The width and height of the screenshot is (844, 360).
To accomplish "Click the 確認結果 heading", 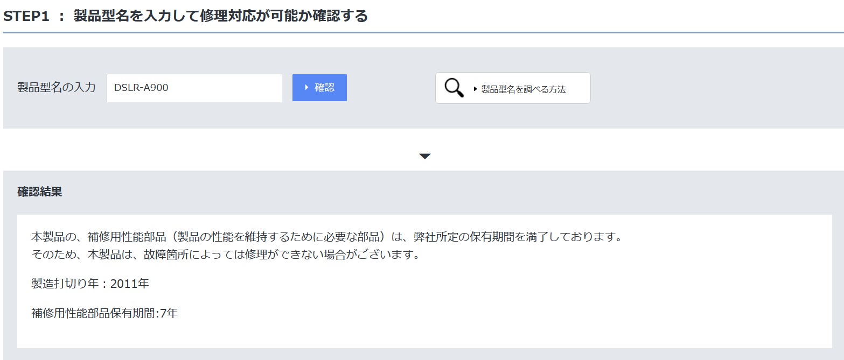I will [x=40, y=192].
